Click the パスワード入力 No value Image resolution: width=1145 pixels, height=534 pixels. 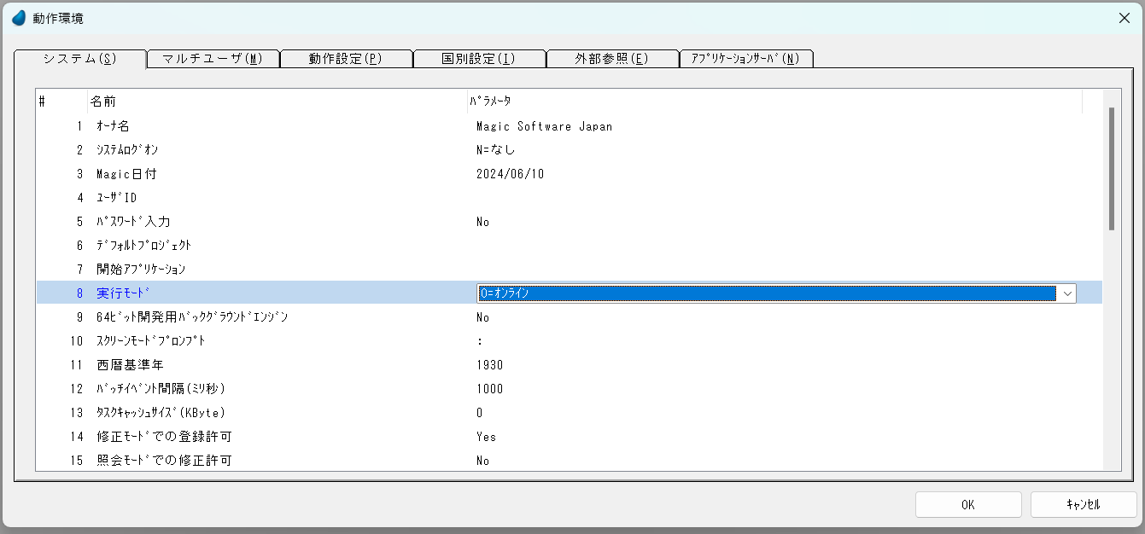coord(483,222)
